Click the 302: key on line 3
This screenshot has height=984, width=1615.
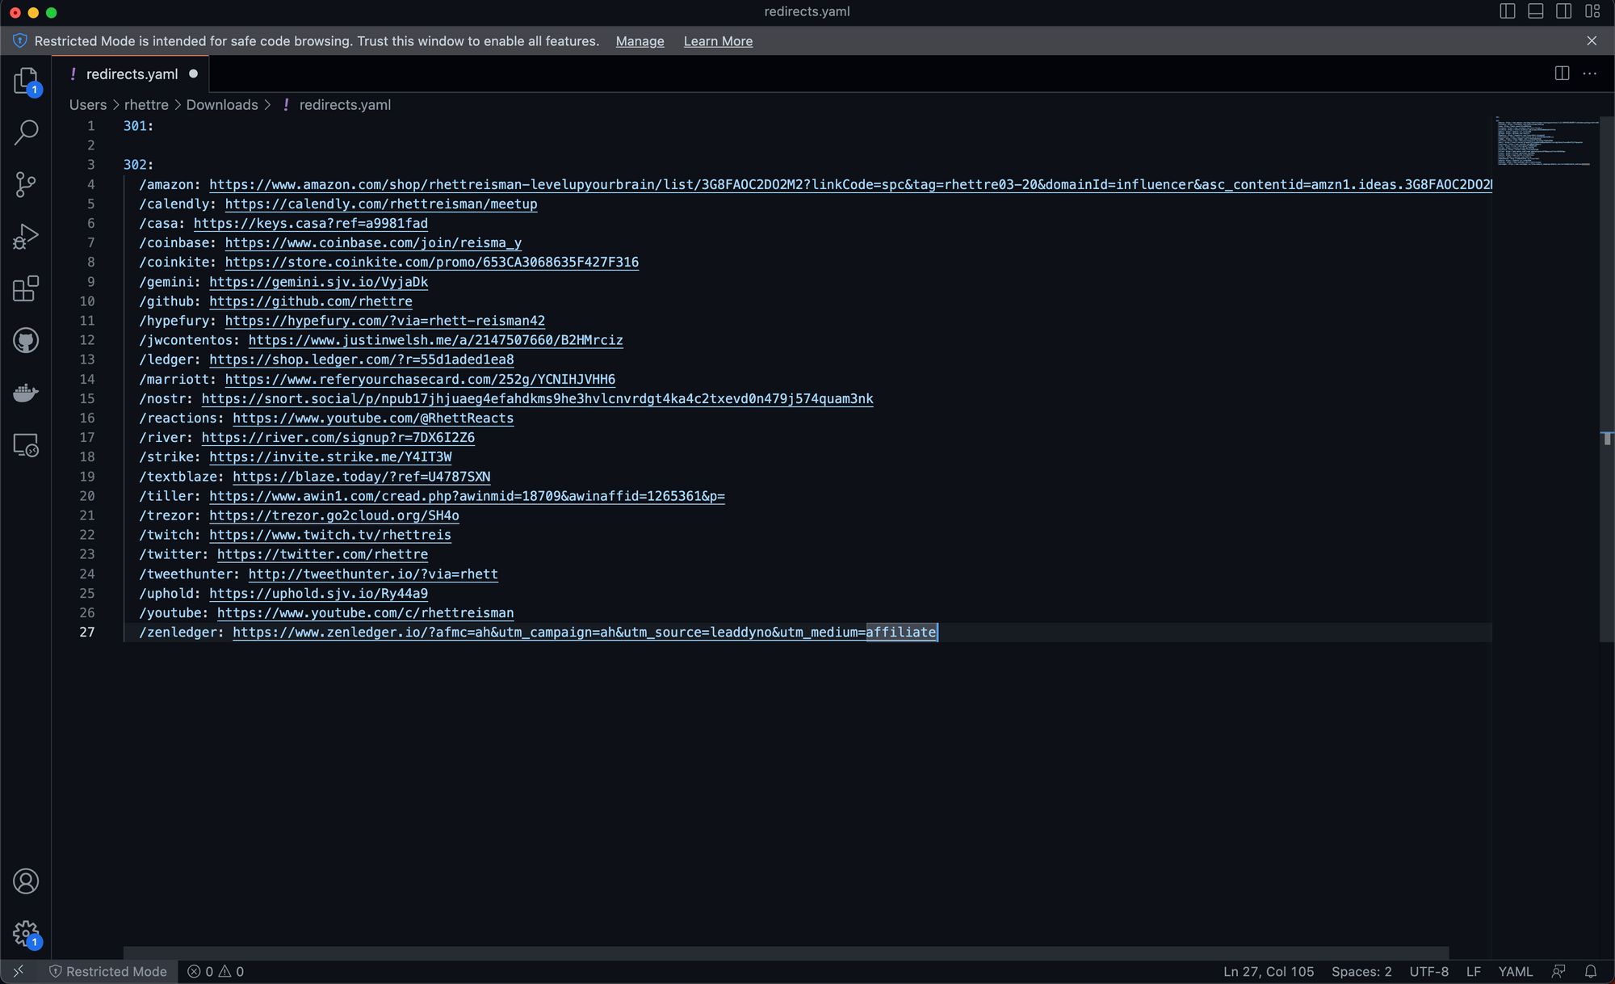click(138, 165)
